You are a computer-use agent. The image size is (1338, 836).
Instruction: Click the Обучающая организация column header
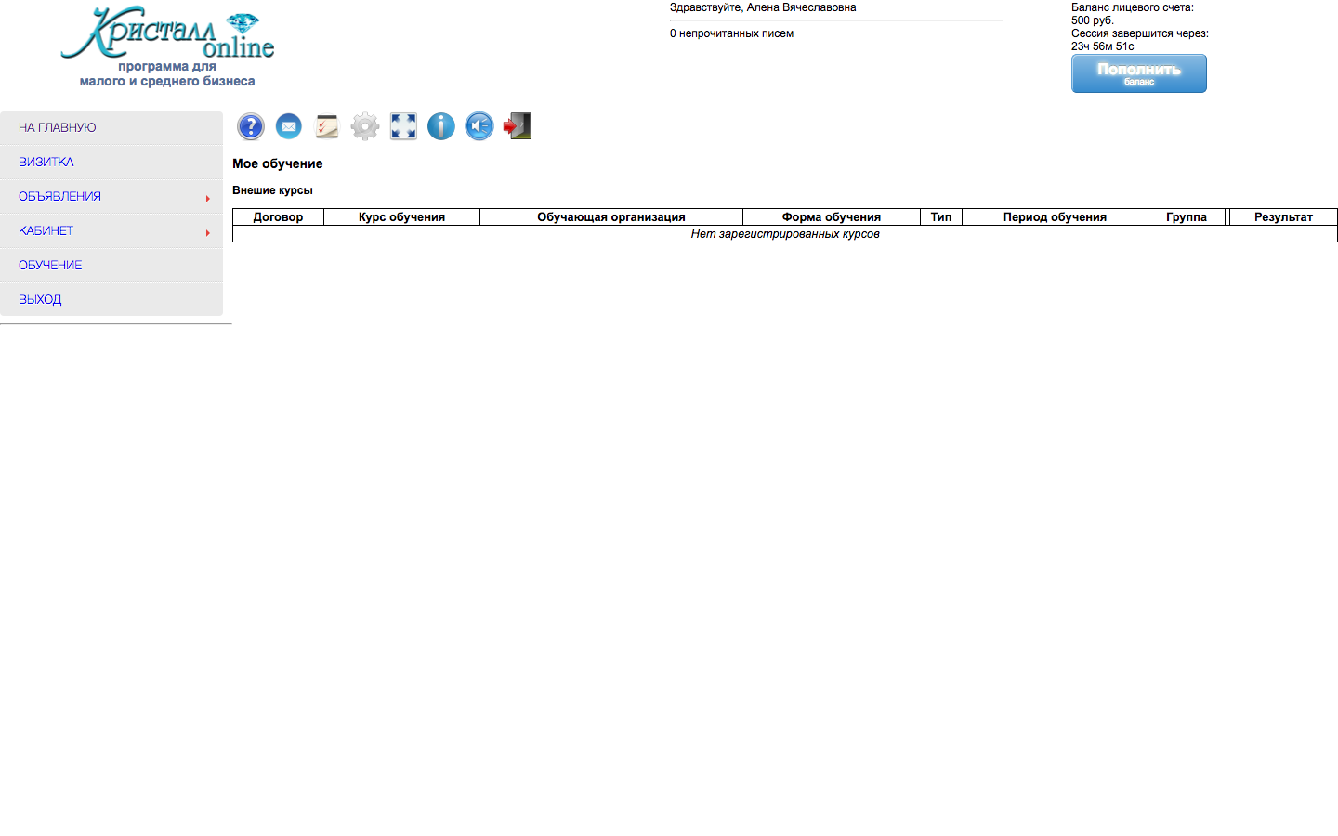click(611, 217)
